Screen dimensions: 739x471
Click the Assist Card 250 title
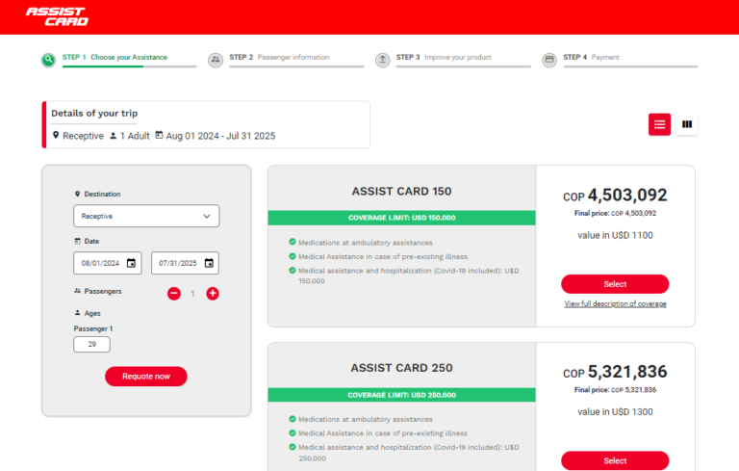[401, 368]
